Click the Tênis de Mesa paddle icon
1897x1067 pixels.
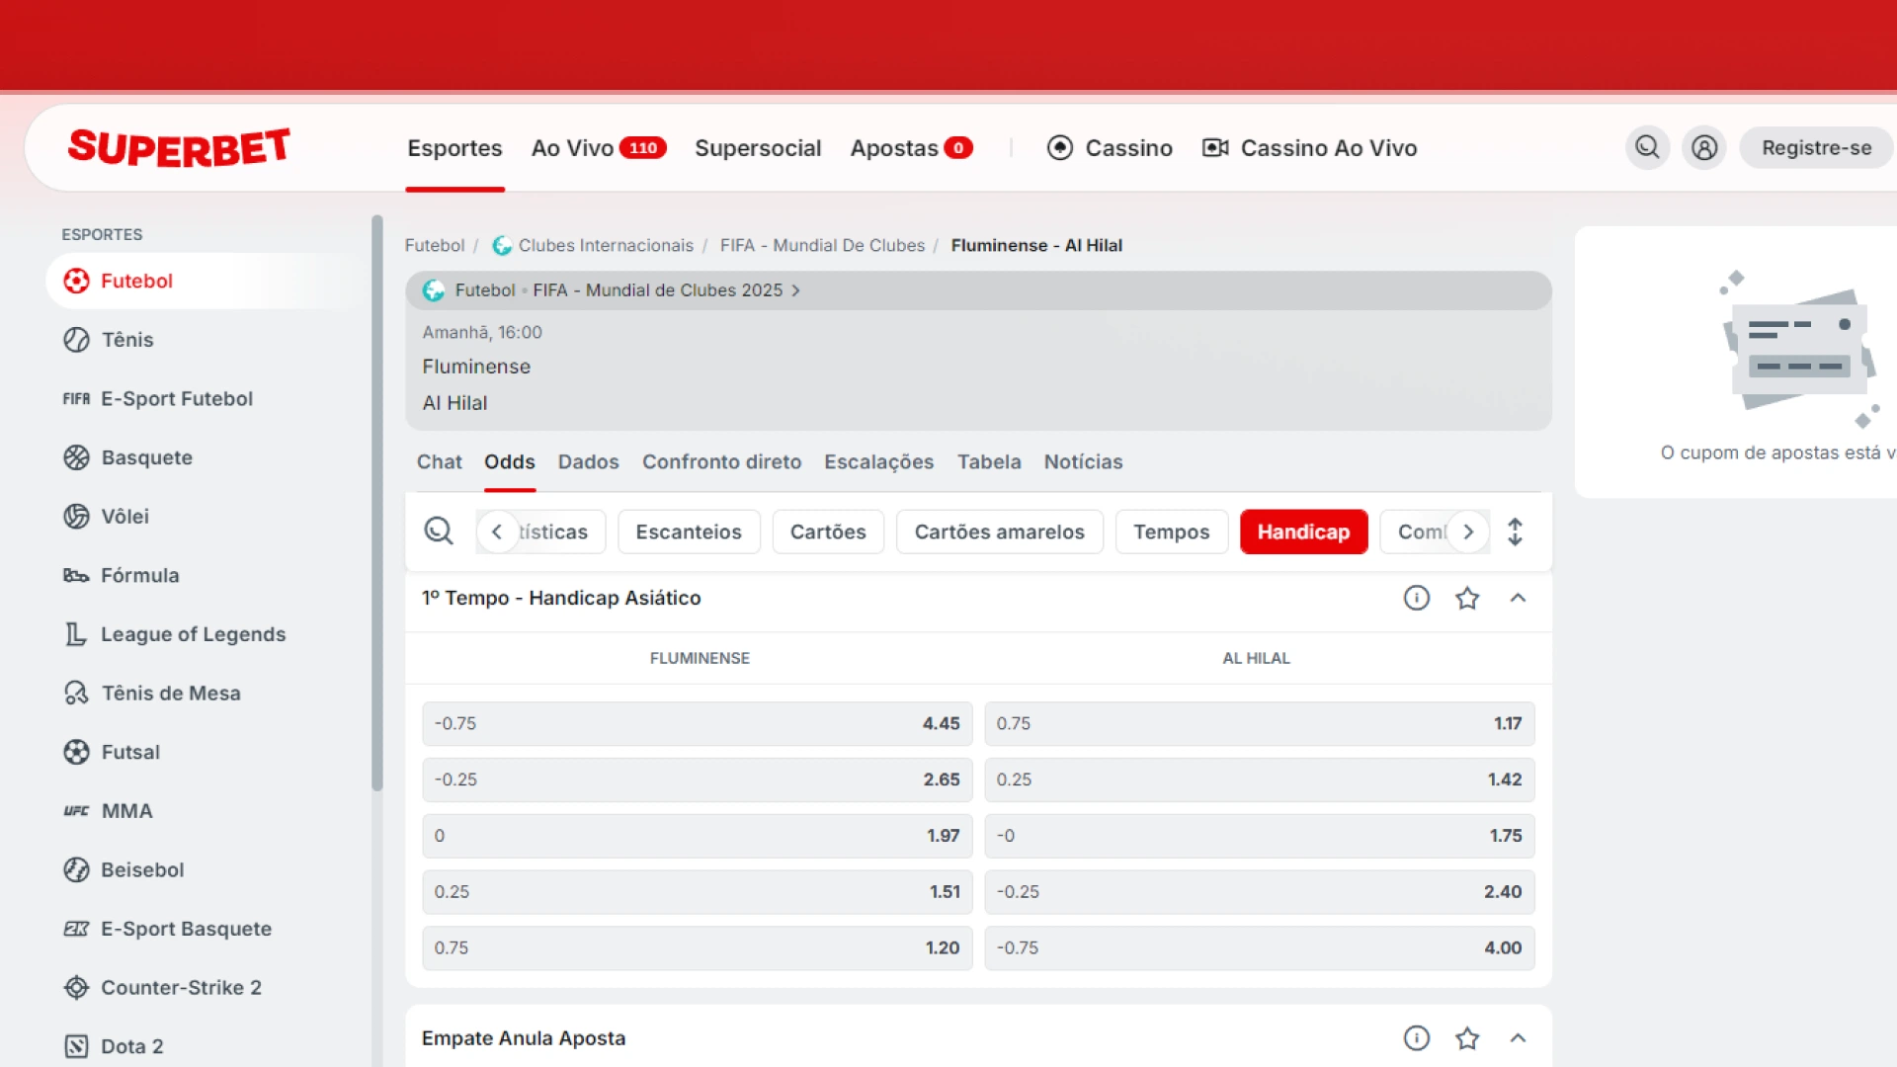point(76,693)
